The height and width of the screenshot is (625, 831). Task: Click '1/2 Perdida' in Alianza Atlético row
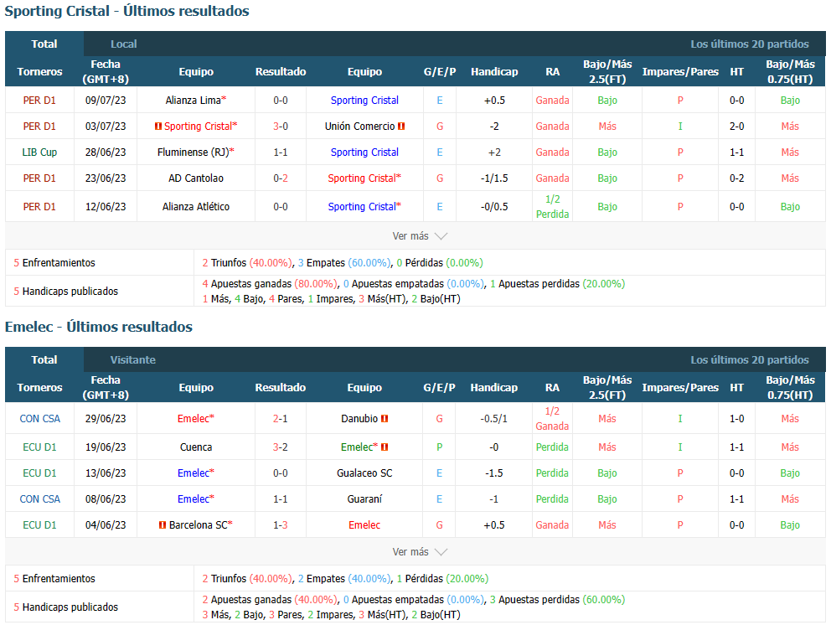pos(552,207)
